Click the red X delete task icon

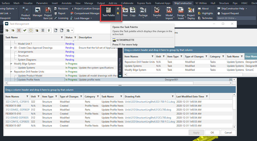(19, 30)
